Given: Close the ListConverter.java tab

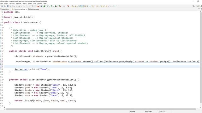Looking at the screenshot, I should [26, 9].
